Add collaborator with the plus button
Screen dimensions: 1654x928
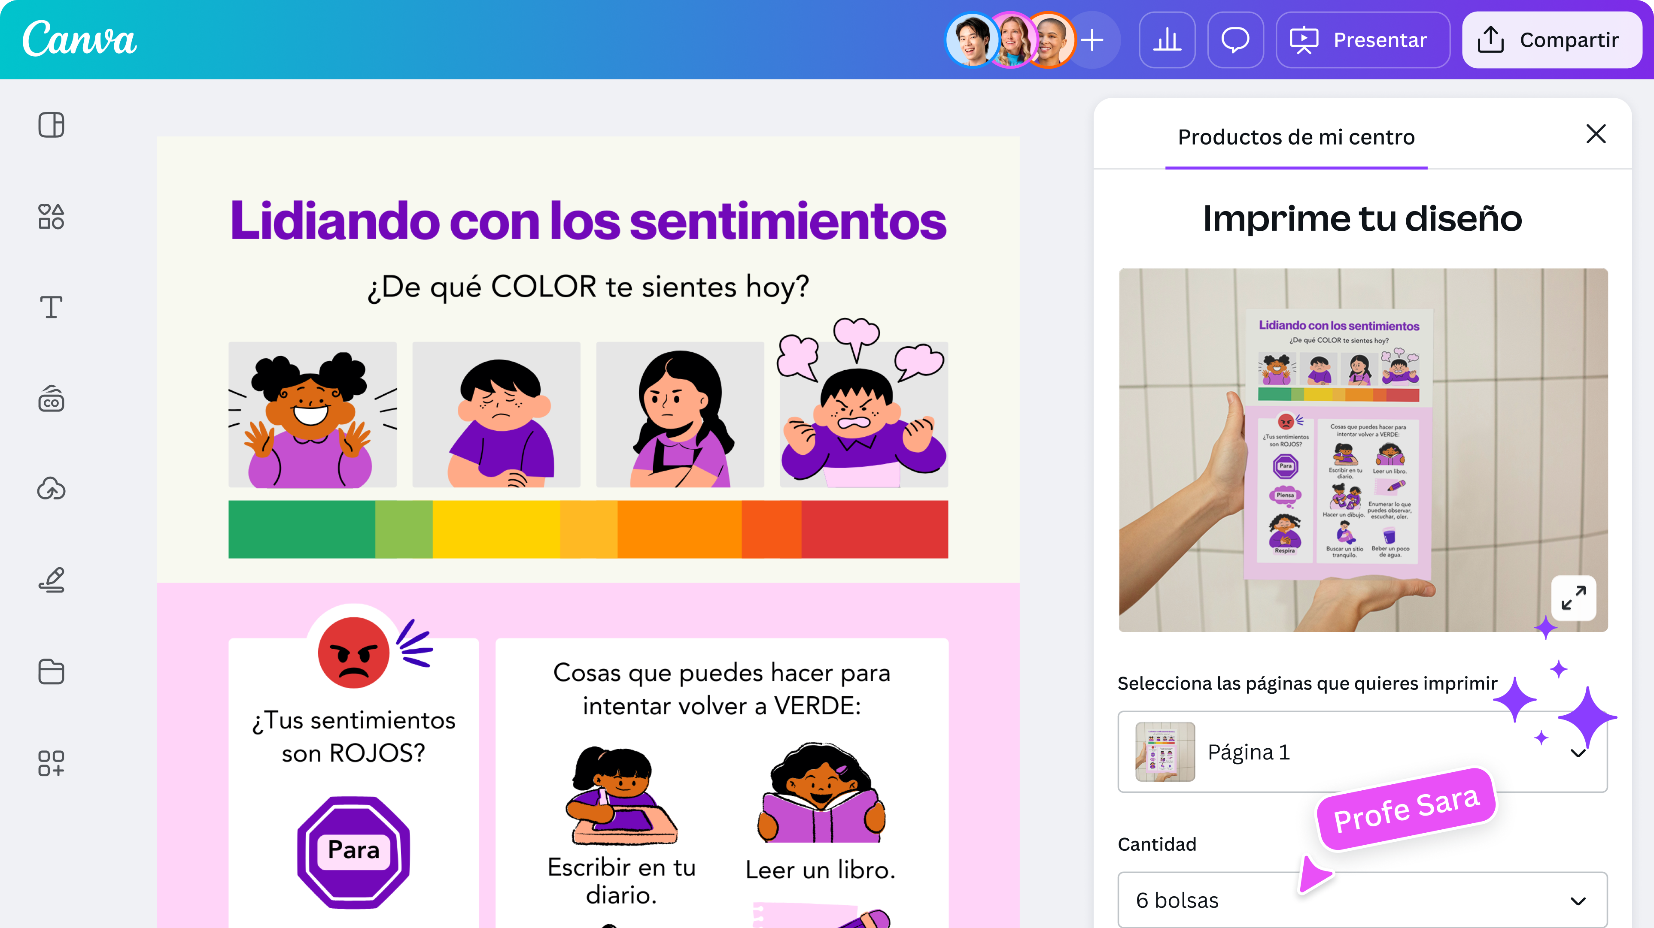click(x=1092, y=40)
